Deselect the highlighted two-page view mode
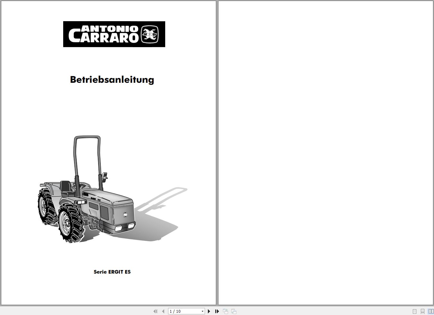The height and width of the screenshot is (315, 434). tap(430, 311)
